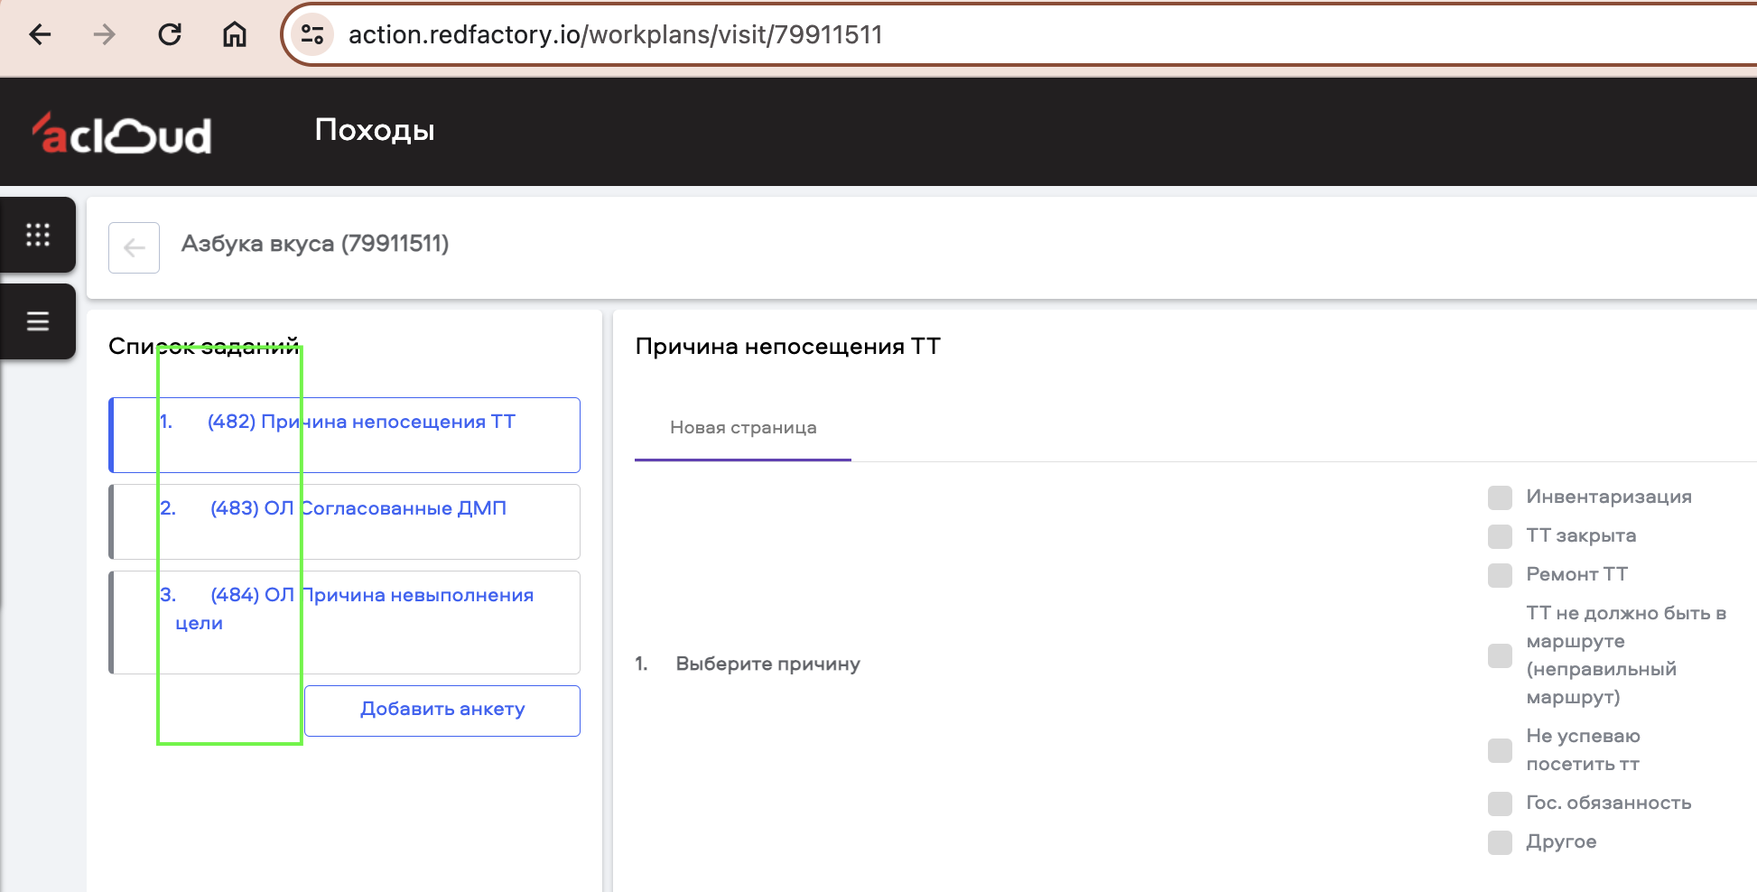Check the Гос. обязанность option

click(1500, 804)
